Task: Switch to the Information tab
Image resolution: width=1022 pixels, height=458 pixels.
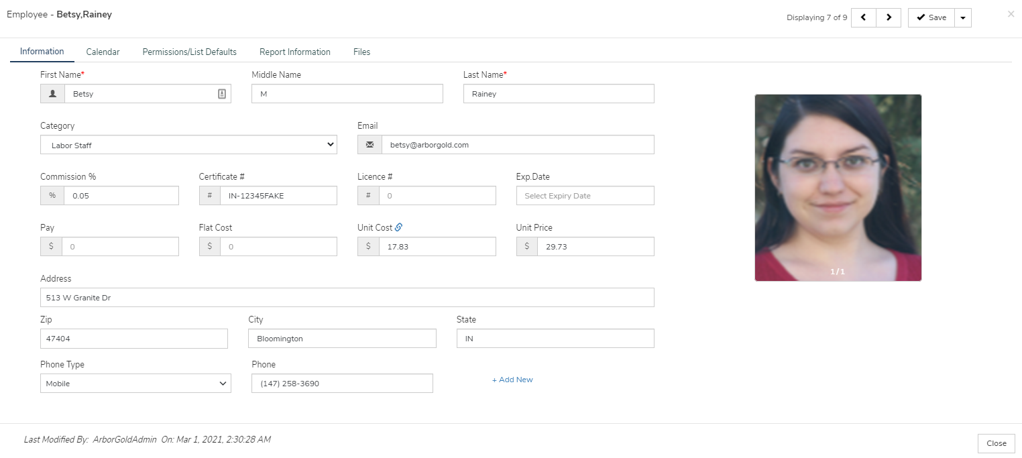Action: tap(42, 52)
